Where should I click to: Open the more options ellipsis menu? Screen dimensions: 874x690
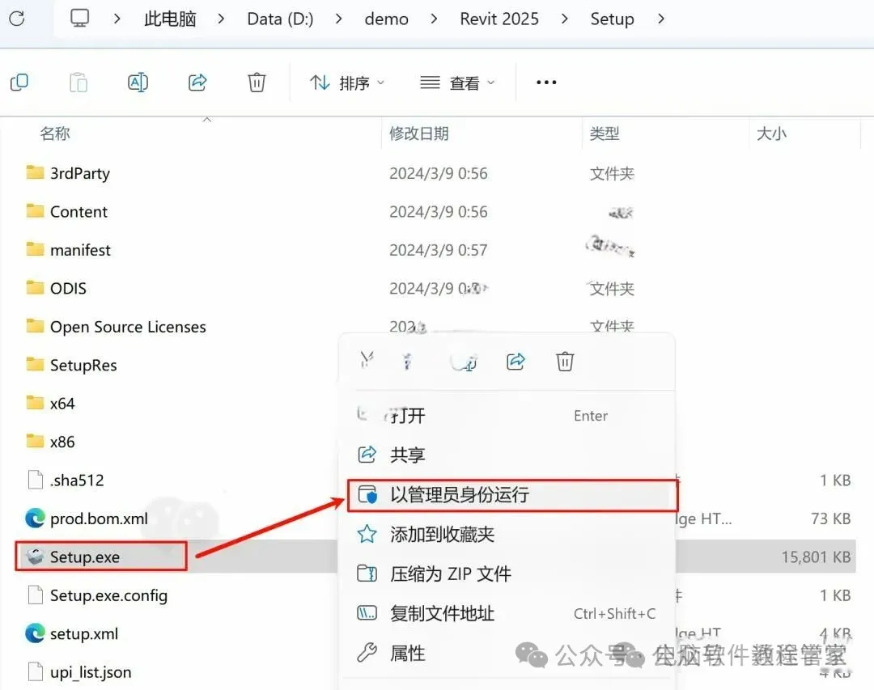pos(545,83)
